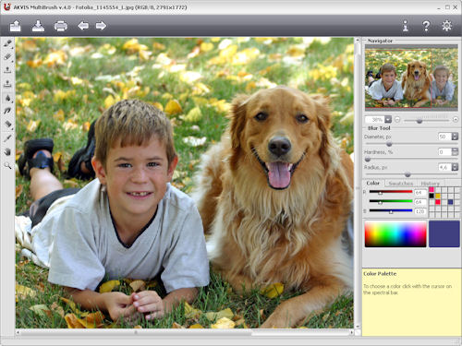
Task: Click the Navigator preview thumbnail
Action: pos(411,78)
